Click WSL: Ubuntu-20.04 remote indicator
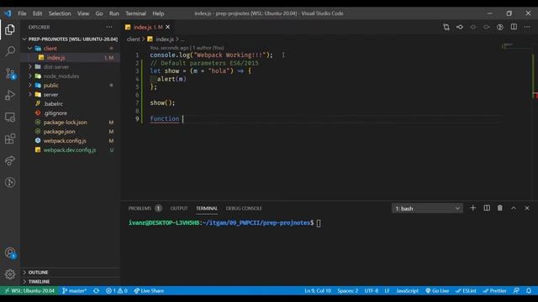Viewport: 538px width, 302px height. [x=29, y=291]
